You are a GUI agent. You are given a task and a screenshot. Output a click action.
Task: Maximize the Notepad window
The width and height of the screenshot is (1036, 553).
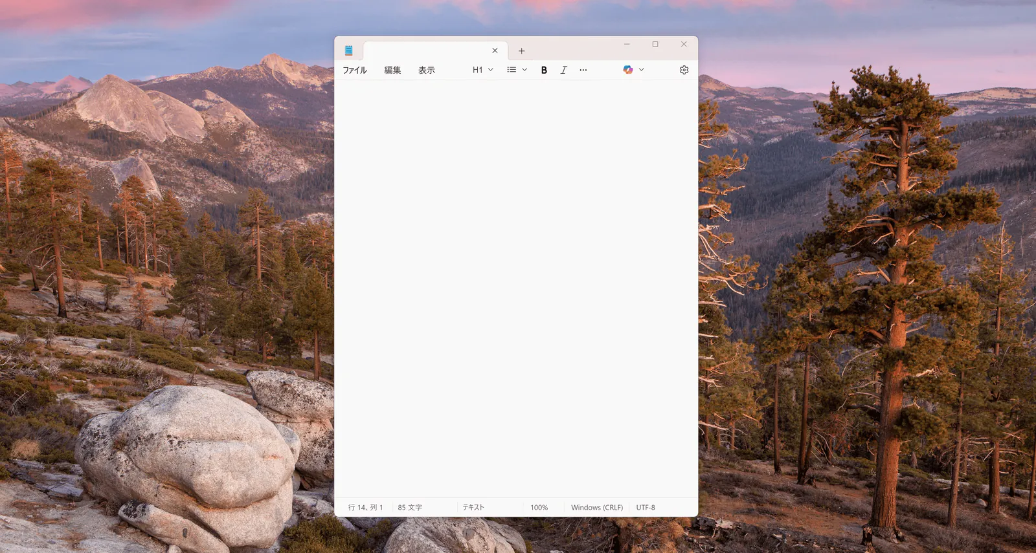(655, 44)
